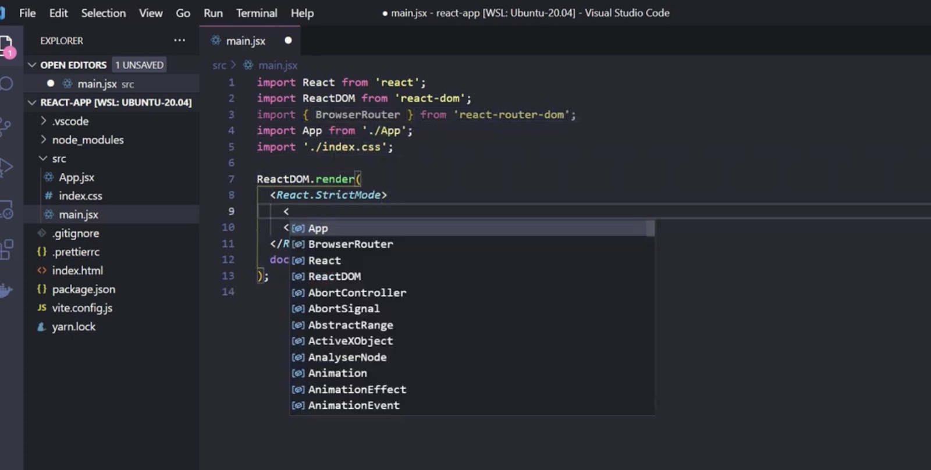Choose AbortController from suggestions
The image size is (931, 470).
[x=472, y=293]
